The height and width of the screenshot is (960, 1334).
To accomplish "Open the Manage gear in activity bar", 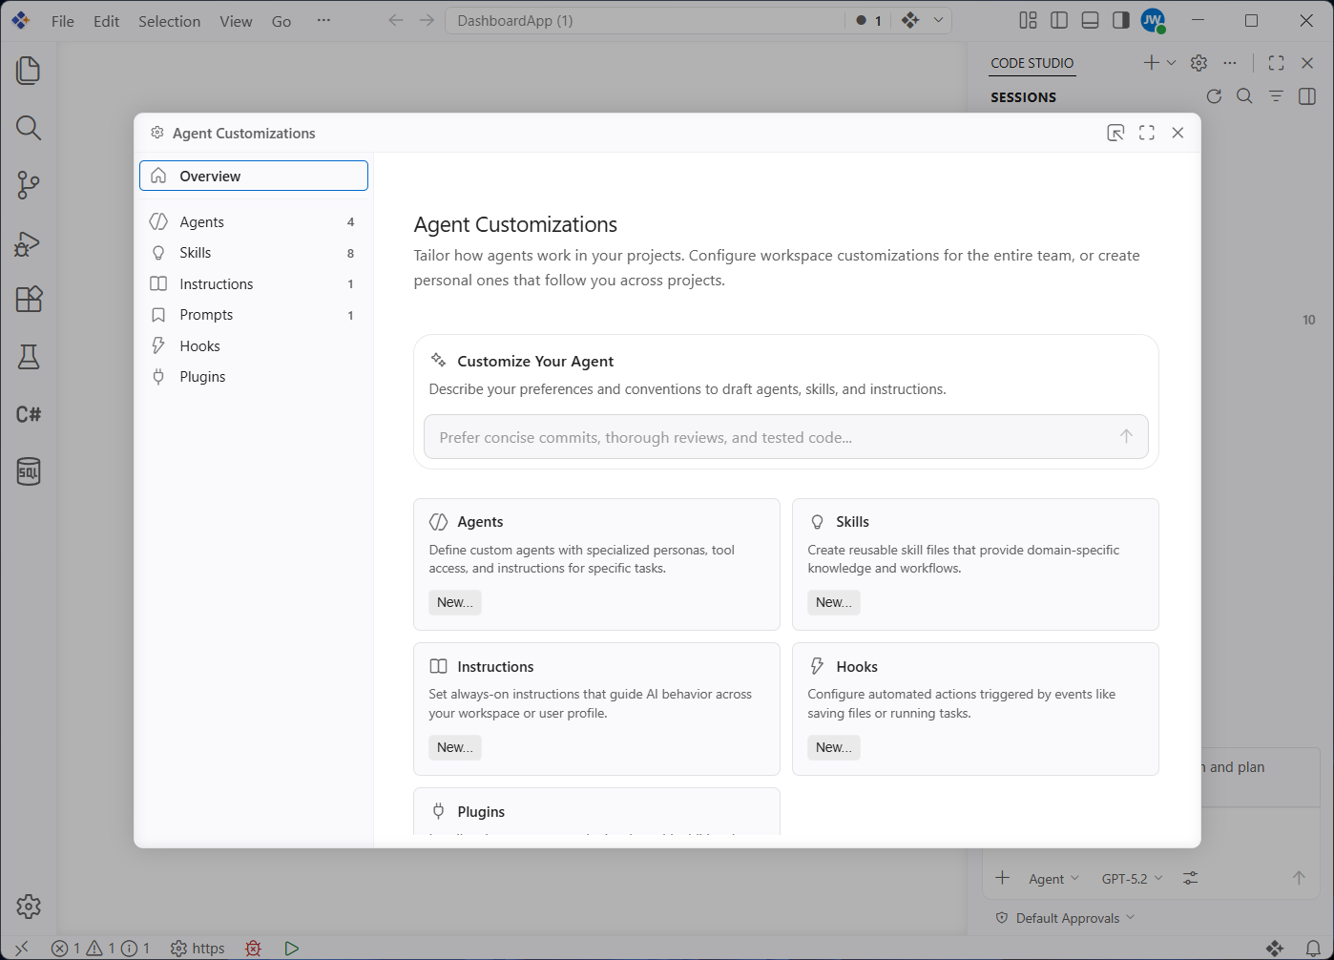I will [x=29, y=907].
